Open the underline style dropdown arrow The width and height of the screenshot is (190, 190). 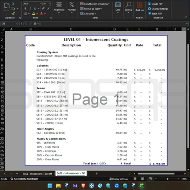pos(39,9)
